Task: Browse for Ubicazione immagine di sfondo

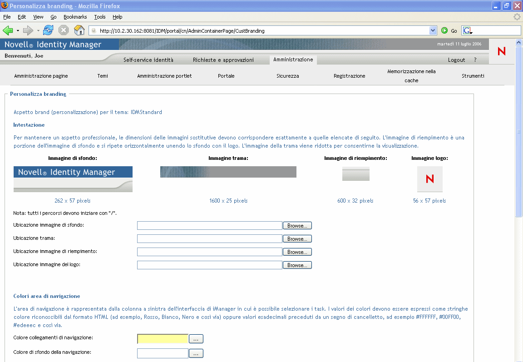Action: [297, 226]
